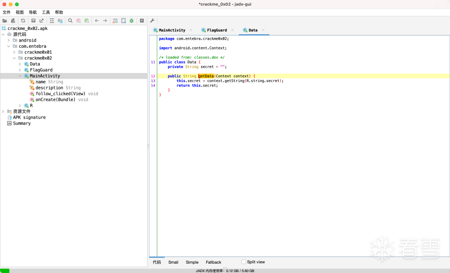Expand the FlagGuard class node
This screenshot has height=273, width=450.
(x=20, y=70)
